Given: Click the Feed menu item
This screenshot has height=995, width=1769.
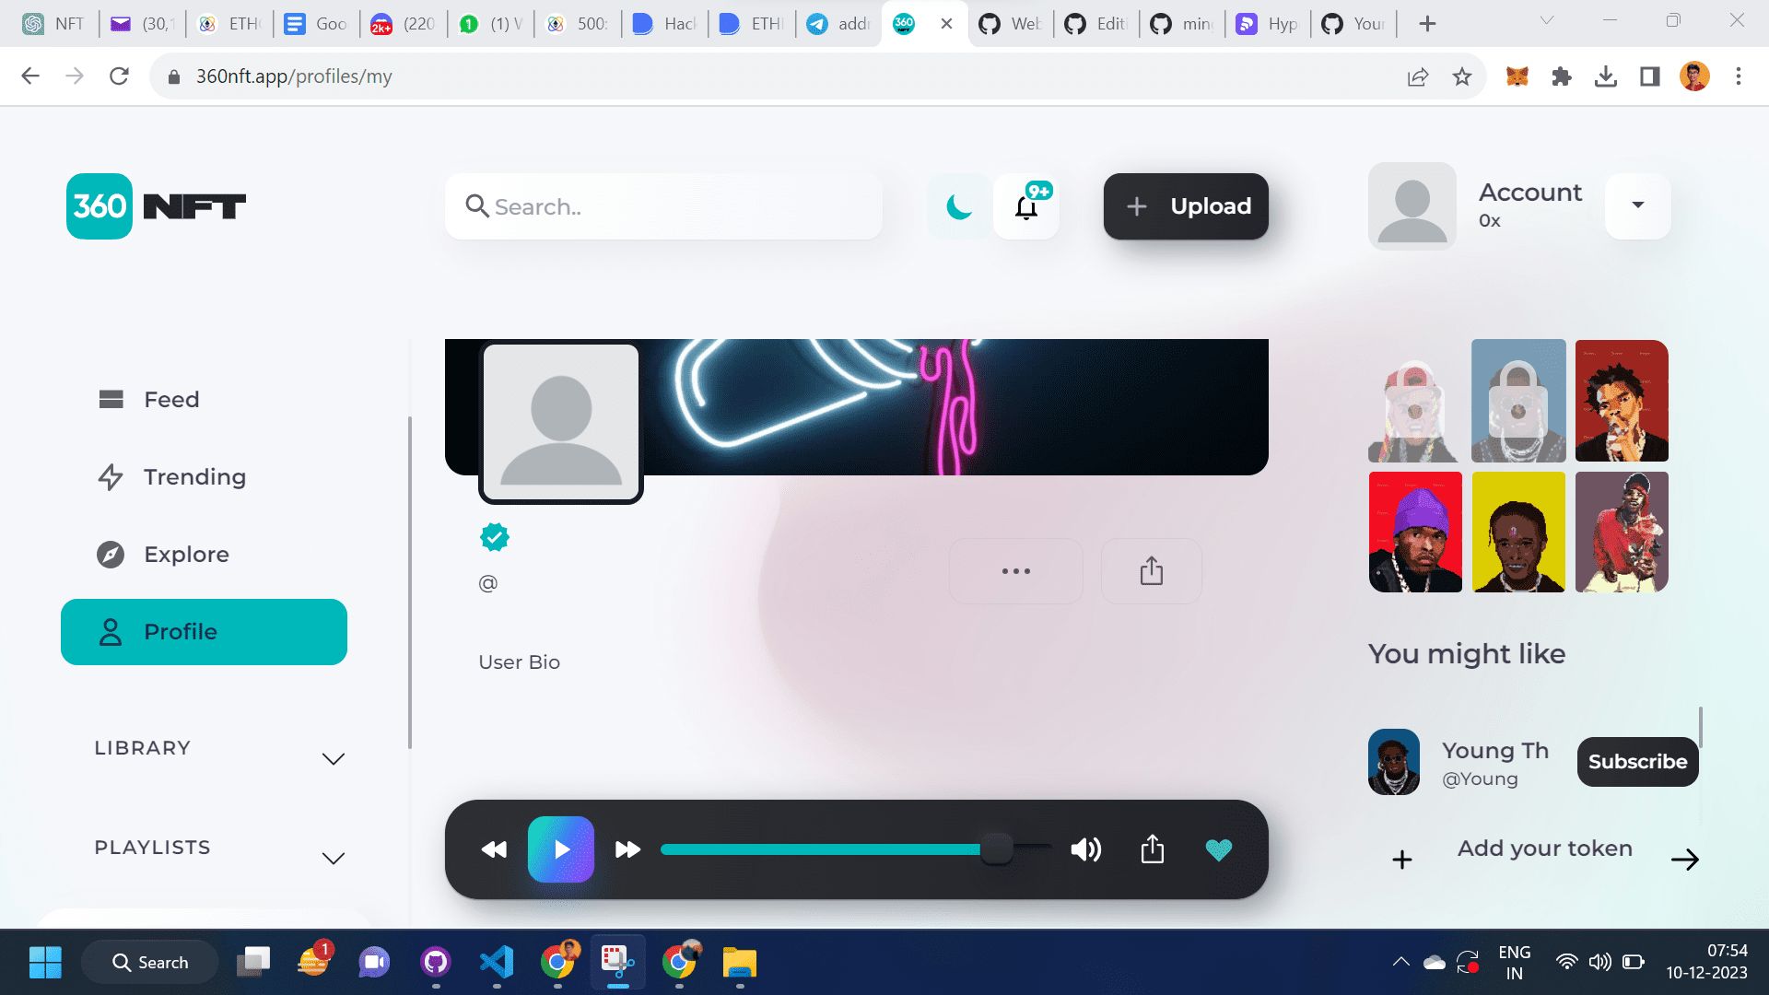Looking at the screenshot, I should click(170, 399).
